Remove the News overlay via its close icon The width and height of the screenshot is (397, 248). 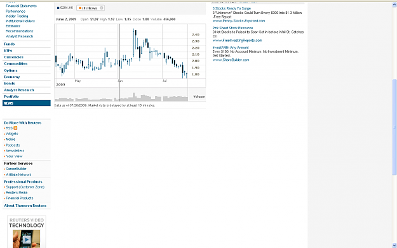pyautogui.click(x=102, y=8)
